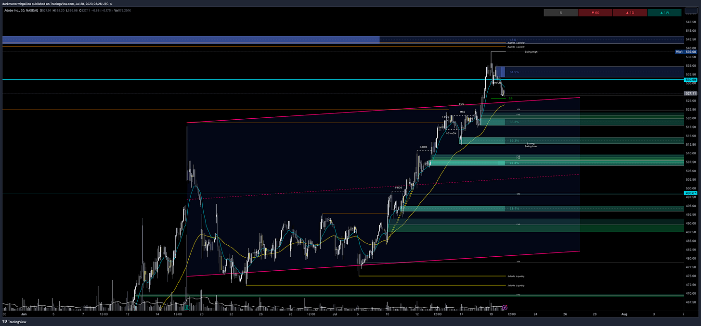The image size is (701, 326).
Task: Click the green label marker below the chart
Action: (x=187, y=306)
